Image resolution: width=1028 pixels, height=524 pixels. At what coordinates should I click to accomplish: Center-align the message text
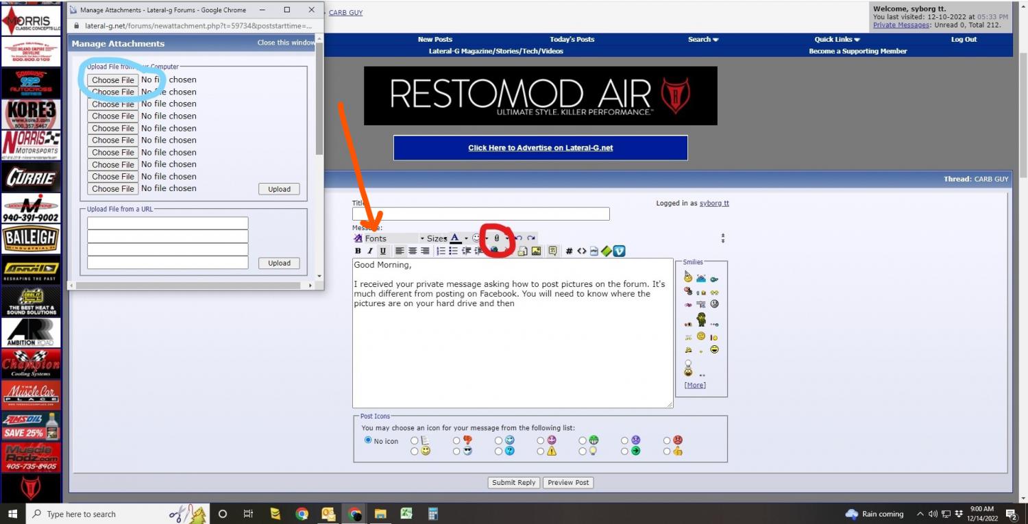pos(413,251)
